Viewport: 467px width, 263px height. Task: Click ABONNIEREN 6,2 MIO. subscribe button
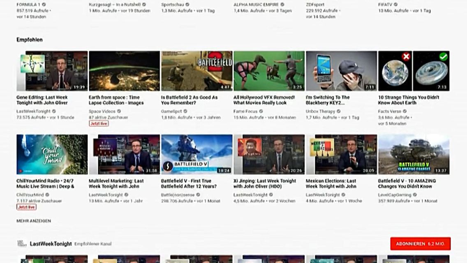(x=420, y=244)
